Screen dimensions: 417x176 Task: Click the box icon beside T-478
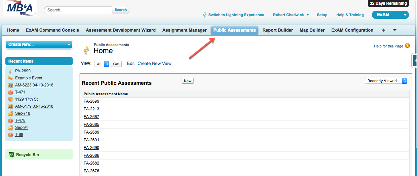(10, 120)
